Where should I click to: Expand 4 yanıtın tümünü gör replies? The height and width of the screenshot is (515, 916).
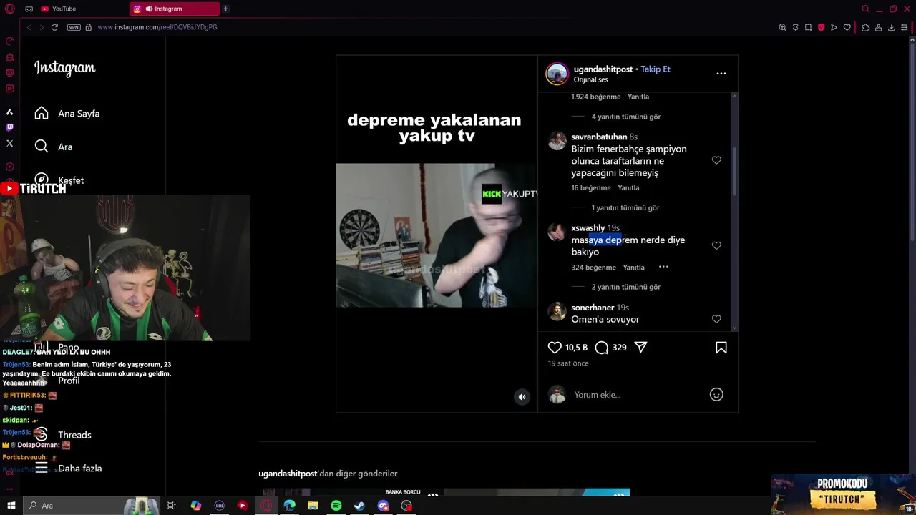pos(626,117)
